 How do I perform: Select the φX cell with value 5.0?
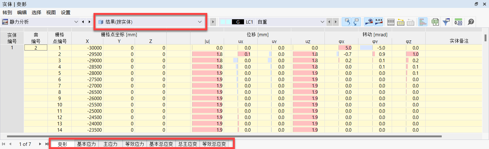341,48
